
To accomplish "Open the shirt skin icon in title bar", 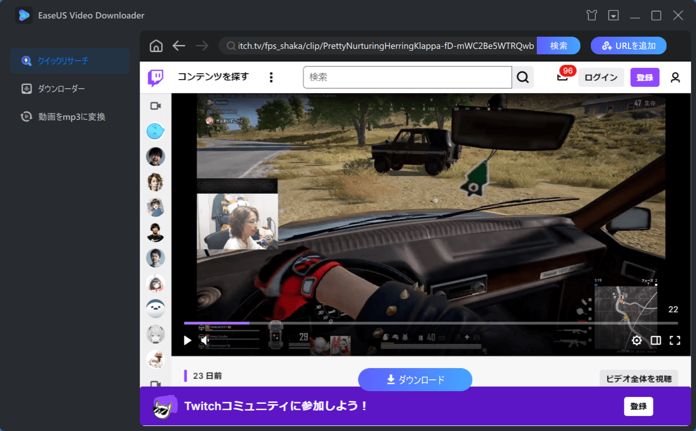I will (x=592, y=15).
